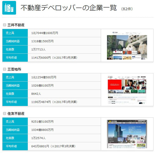Click the 不動産デベロッパーの企業一覧 page title

[69, 8]
